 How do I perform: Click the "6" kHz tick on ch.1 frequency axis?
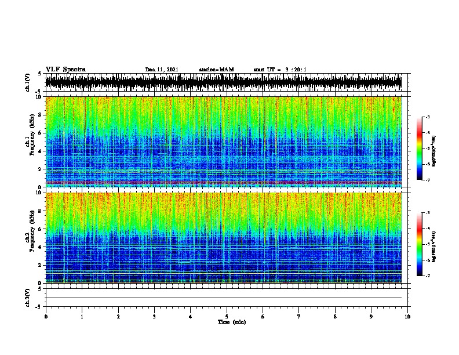click(41, 133)
